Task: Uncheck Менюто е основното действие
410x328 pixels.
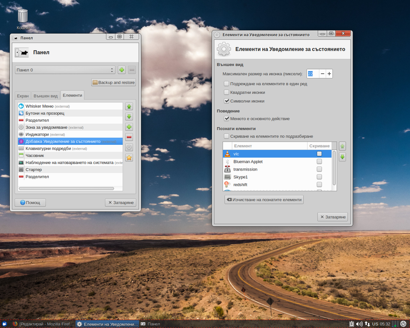Action: [226, 118]
